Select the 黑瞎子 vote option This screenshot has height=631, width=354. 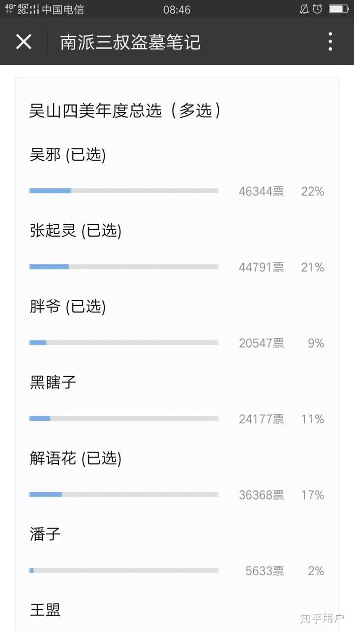pyautogui.click(x=53, y=383)
